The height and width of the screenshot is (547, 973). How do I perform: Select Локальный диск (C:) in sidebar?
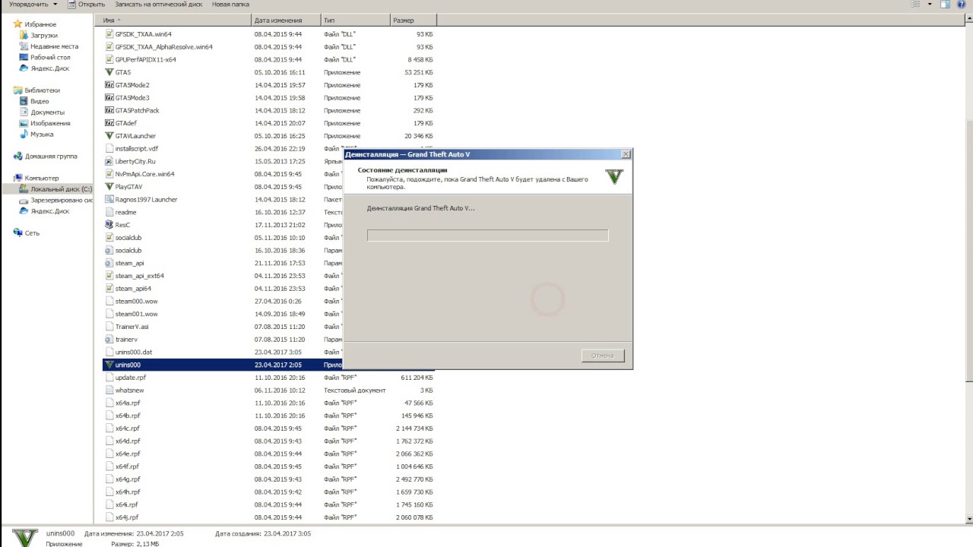pyautogui.click(x=61, y=189)
